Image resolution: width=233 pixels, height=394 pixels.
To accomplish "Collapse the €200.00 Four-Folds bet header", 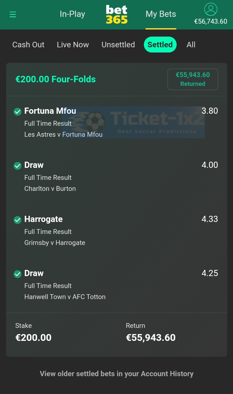I will tap(55, 79).
